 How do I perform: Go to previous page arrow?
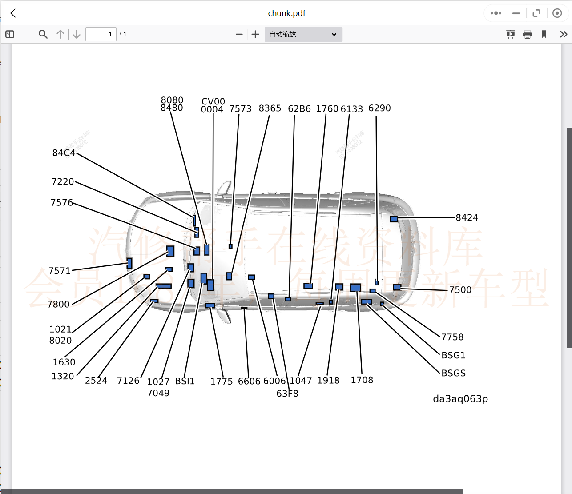click(x=60, y=34)
